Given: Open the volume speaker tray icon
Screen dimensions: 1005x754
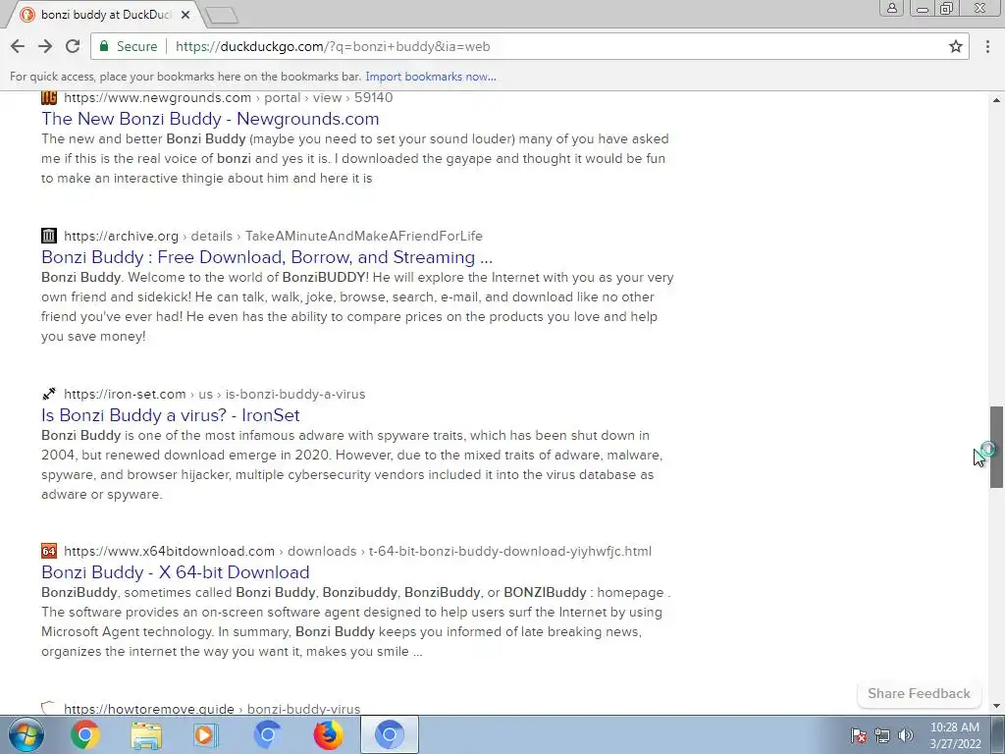Looking at the screenshot, I should (906, 735).
